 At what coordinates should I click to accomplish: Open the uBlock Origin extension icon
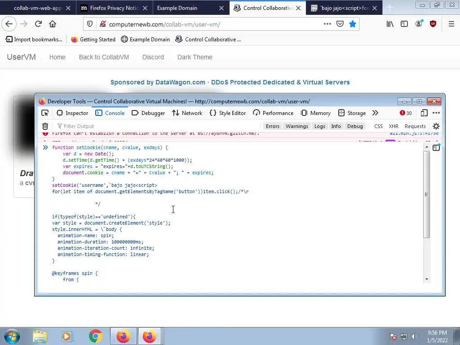(x=433, y=24)
